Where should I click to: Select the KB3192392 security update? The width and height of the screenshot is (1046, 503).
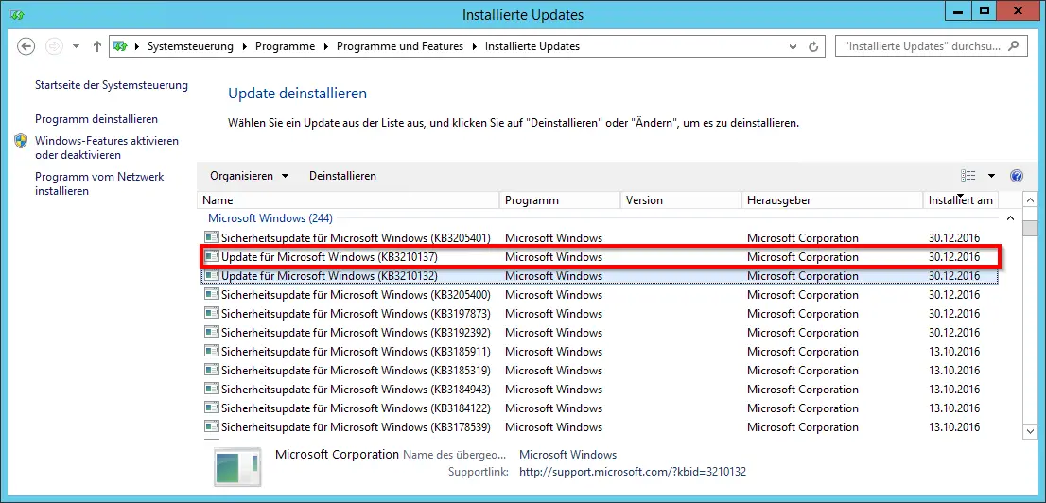click(x=600, y=333)
